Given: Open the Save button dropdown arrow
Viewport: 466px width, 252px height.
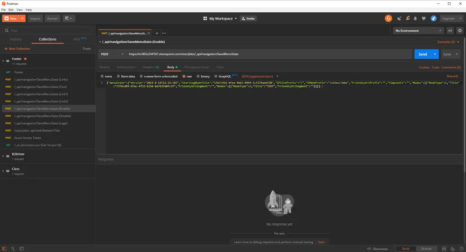Looking at the screenshot, I should pos(457,54).
